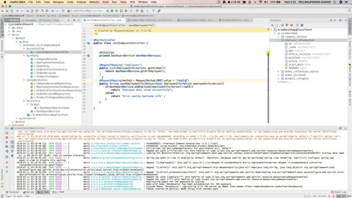Click the Wi-Fi icon in the macOS menu bar
Image resolution: width=352 pixels, height=198 pixels.
pyautogui.click(x=260, y=2)
